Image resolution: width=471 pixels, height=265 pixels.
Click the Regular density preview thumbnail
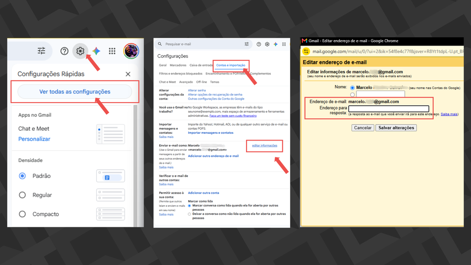(x=110, y=195)
